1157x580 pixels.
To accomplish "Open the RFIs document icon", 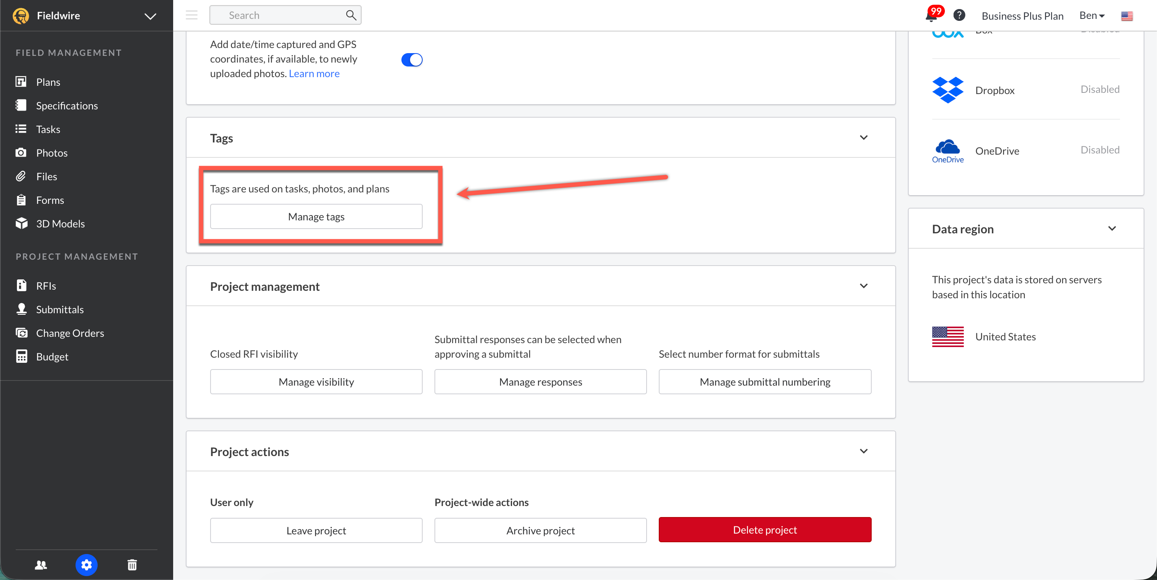I will click(x=21, y=286).
